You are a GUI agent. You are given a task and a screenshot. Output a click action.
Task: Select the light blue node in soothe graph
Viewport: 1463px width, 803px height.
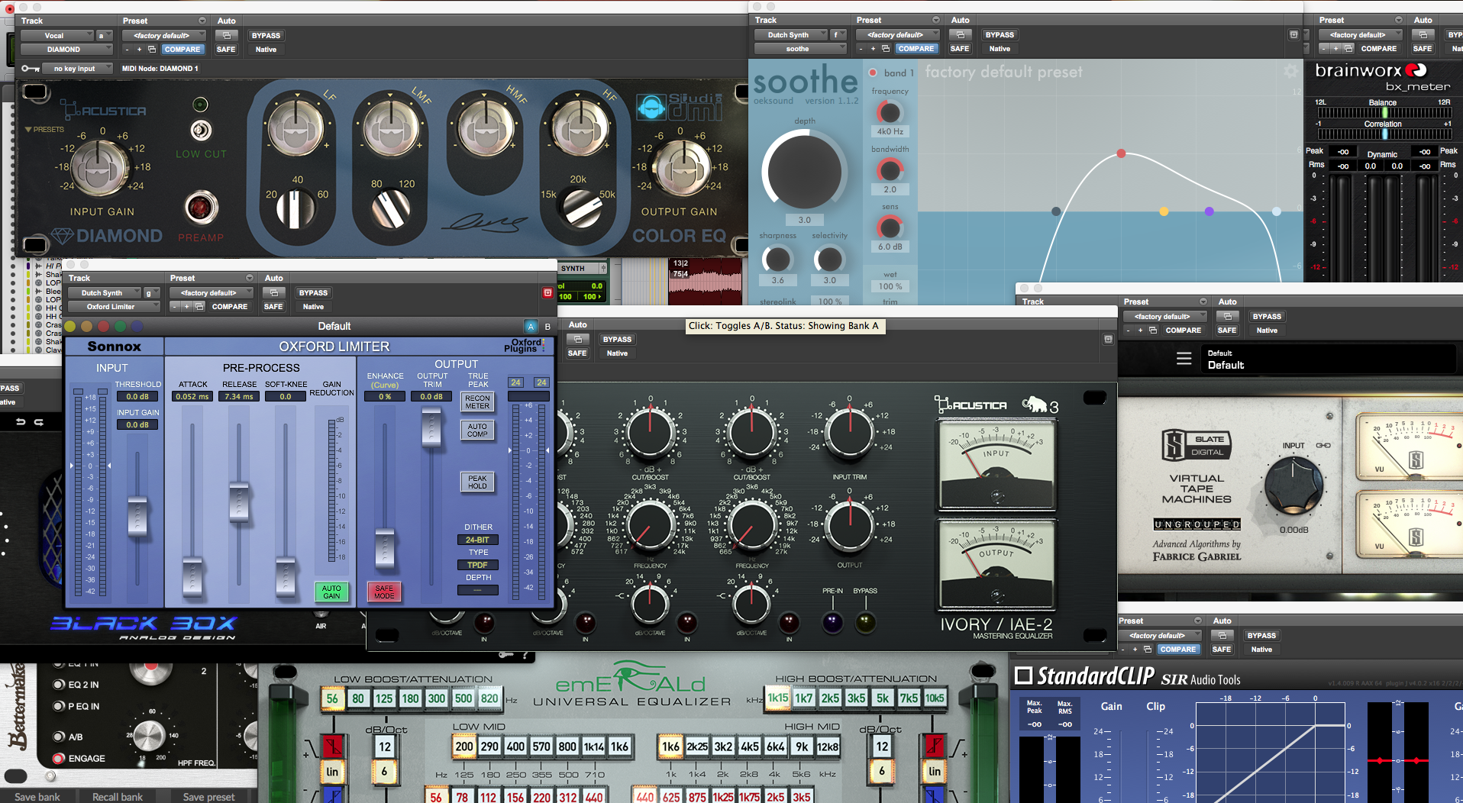tap(1277, 211)
